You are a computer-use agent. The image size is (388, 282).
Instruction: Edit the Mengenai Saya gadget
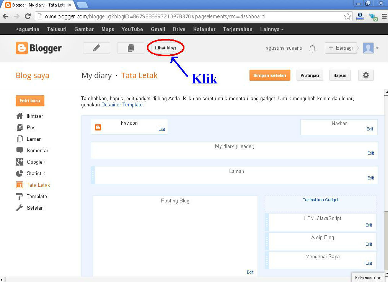pos(369,263)
